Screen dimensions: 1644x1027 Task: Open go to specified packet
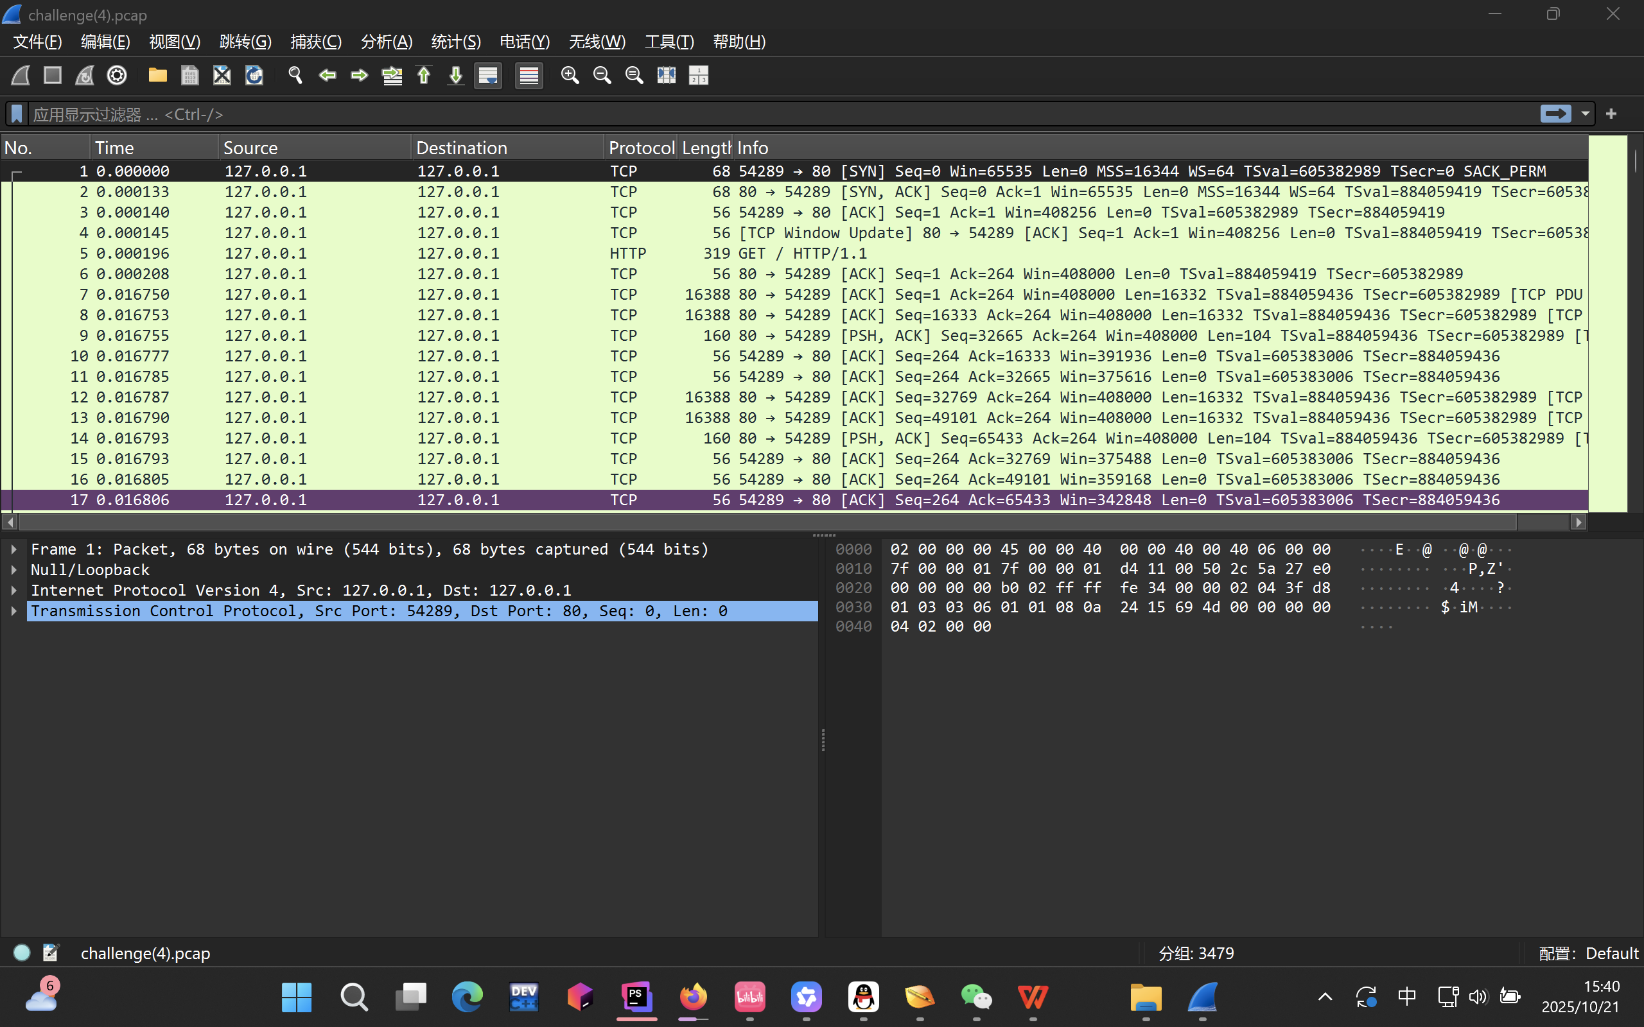tap(392, 75)
